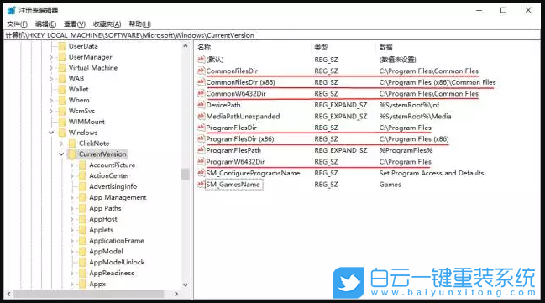
Task: Click the '%SystemRoot%\Media' data cell
Action: pyautogui.click(x=416, y=117)
